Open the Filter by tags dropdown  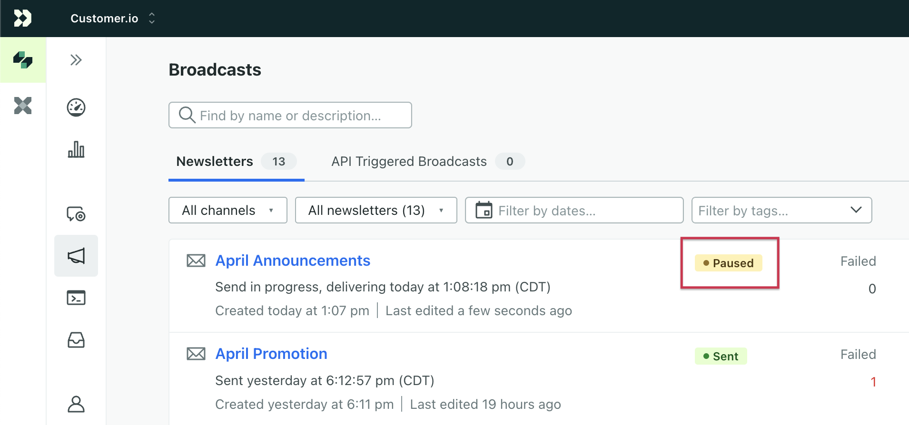point(781,210)
